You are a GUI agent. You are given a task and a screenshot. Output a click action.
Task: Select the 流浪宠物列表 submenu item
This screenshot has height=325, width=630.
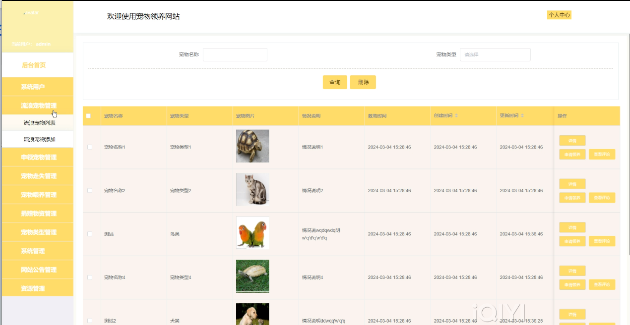click(38, 123)
